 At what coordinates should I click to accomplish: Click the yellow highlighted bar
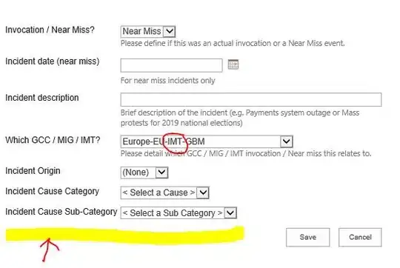[125, 235]
